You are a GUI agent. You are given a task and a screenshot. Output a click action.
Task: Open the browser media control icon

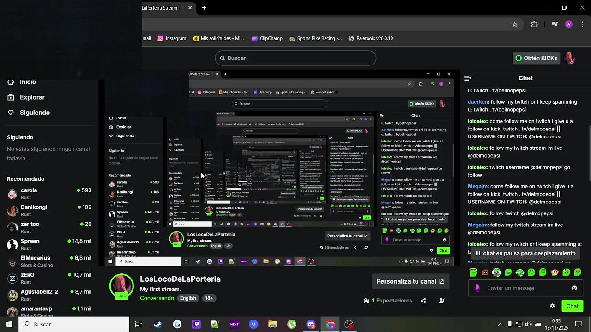point(555,24)
